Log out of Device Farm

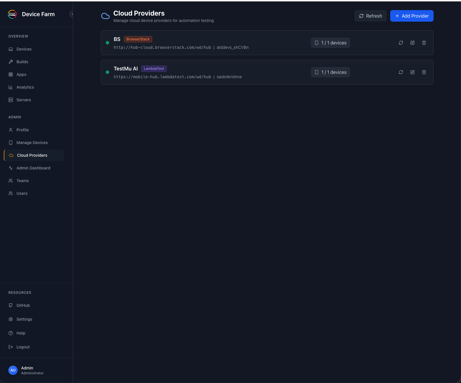[23, 347]
